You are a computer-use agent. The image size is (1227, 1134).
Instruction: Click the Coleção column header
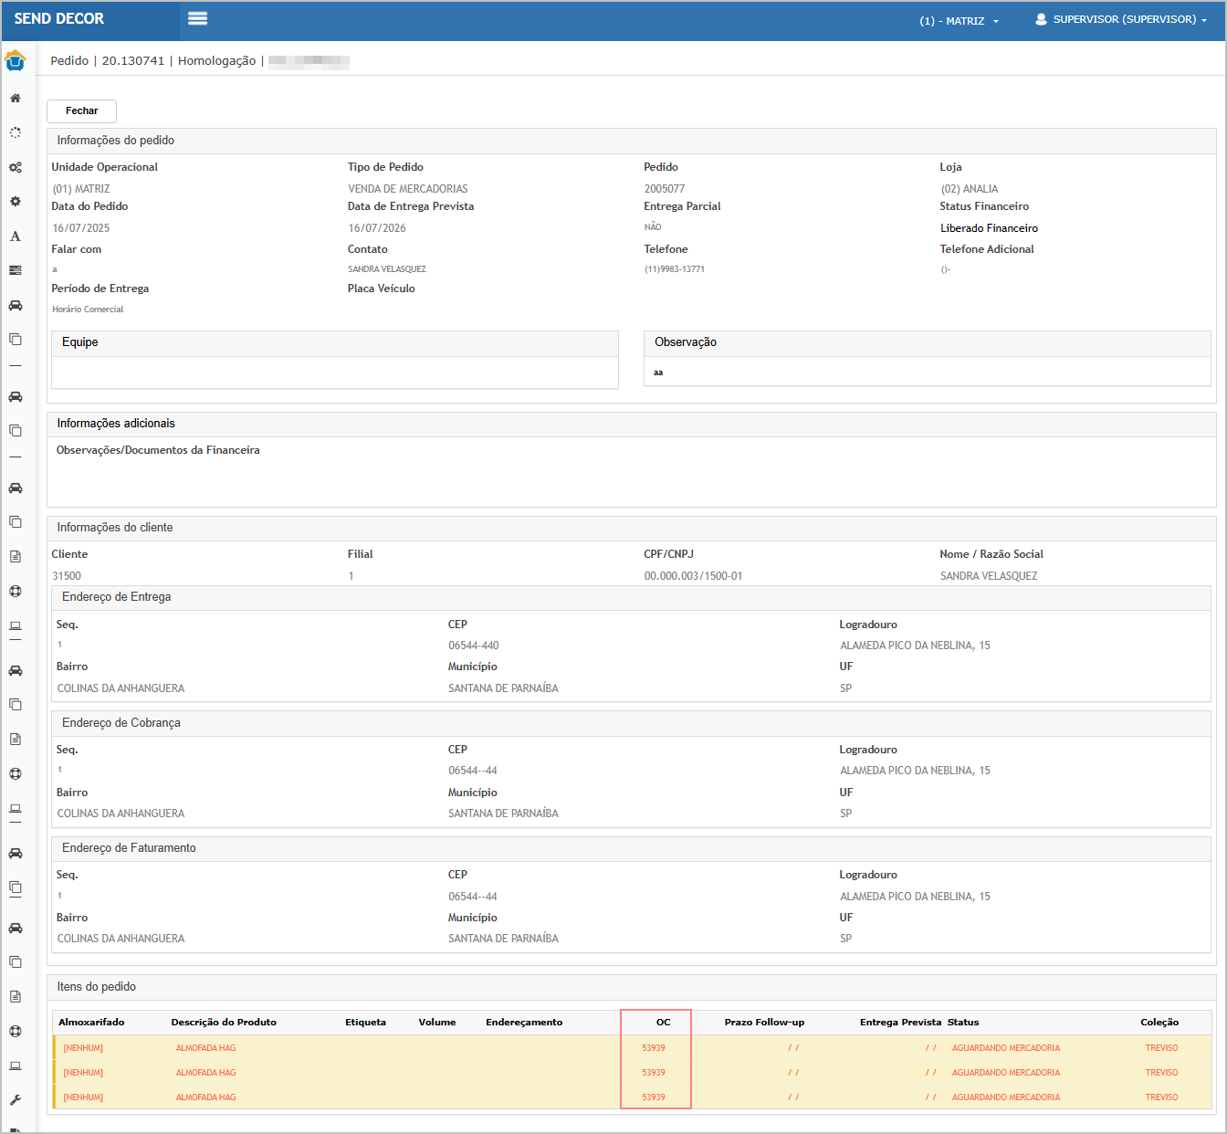1159,1023
